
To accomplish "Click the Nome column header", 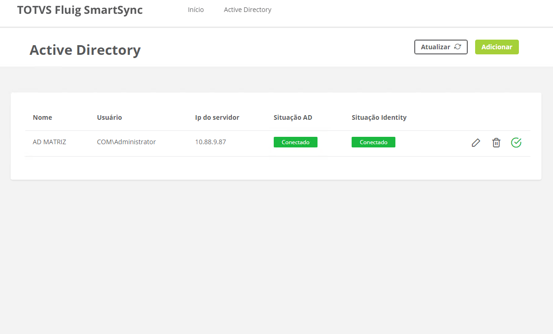I will (x=42, y=117).
